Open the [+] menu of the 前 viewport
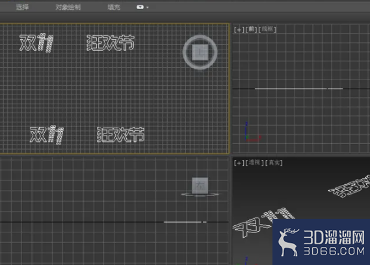 coord(239,30)
